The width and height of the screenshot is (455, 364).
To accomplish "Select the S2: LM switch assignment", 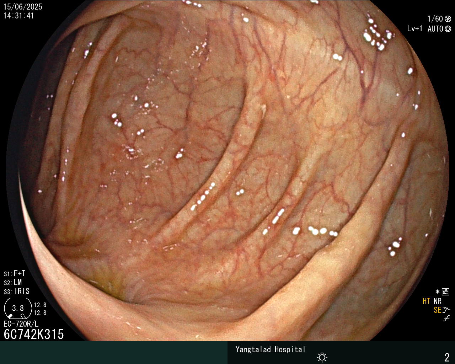I will click(x=13, y=282).
